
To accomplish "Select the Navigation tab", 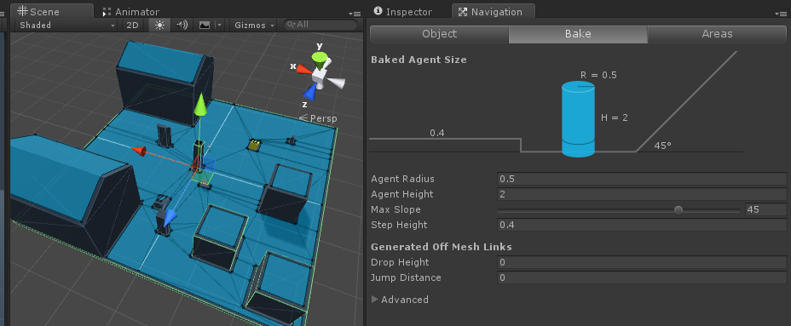I will [494, 12].
